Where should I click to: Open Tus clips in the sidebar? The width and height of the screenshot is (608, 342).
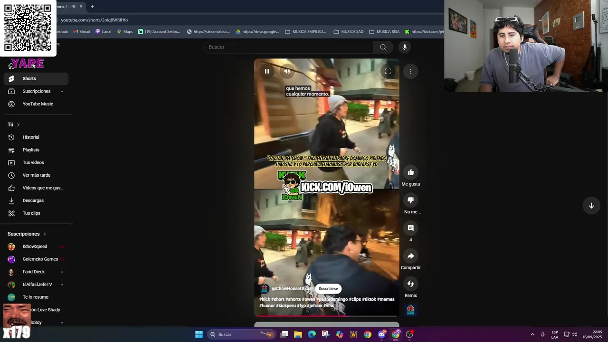(x=36, y=213)
